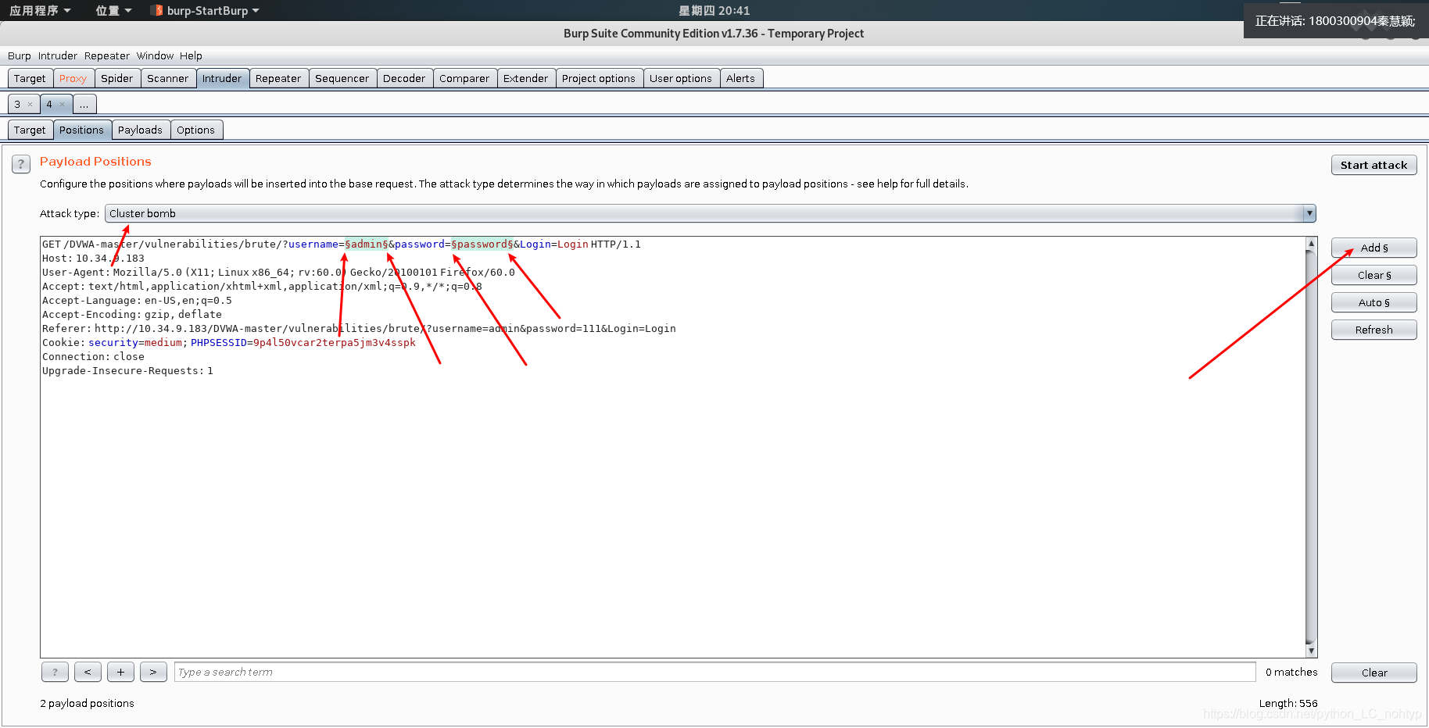Screen dimensions: 1429x728
Task: Open the Intruder Options sub-tab
Action: point(195,130)
